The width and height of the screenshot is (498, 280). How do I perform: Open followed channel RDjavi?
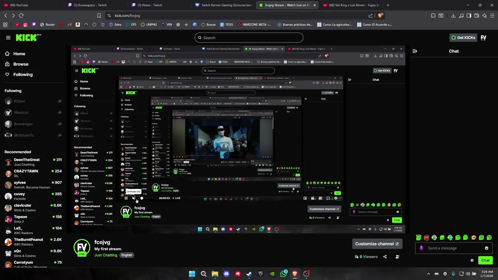coord(33,101)
